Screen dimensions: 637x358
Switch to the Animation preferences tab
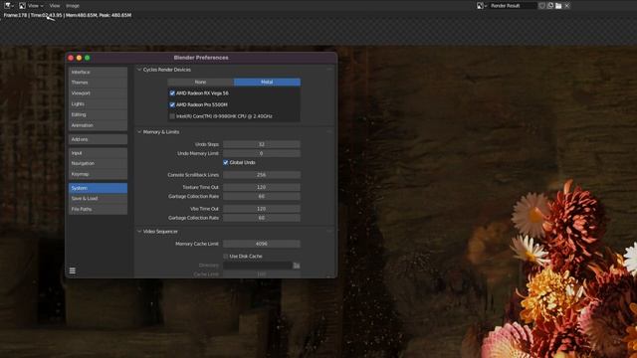click(x=98, y=125)
